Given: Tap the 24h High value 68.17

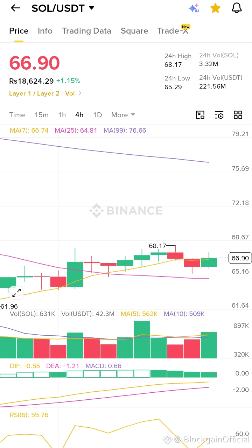Looking at the screenshot, I should coord(173,65).
